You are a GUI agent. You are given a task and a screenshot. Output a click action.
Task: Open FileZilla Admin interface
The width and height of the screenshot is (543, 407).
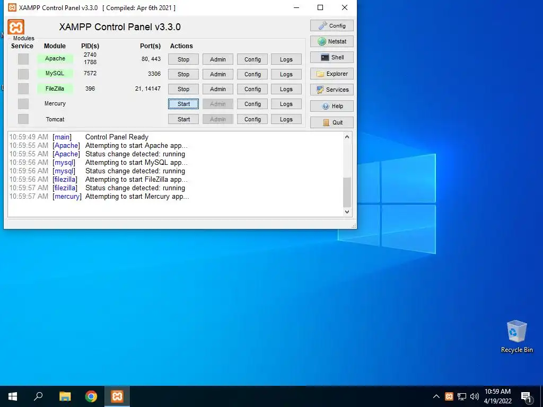click(x=218, y=89)
